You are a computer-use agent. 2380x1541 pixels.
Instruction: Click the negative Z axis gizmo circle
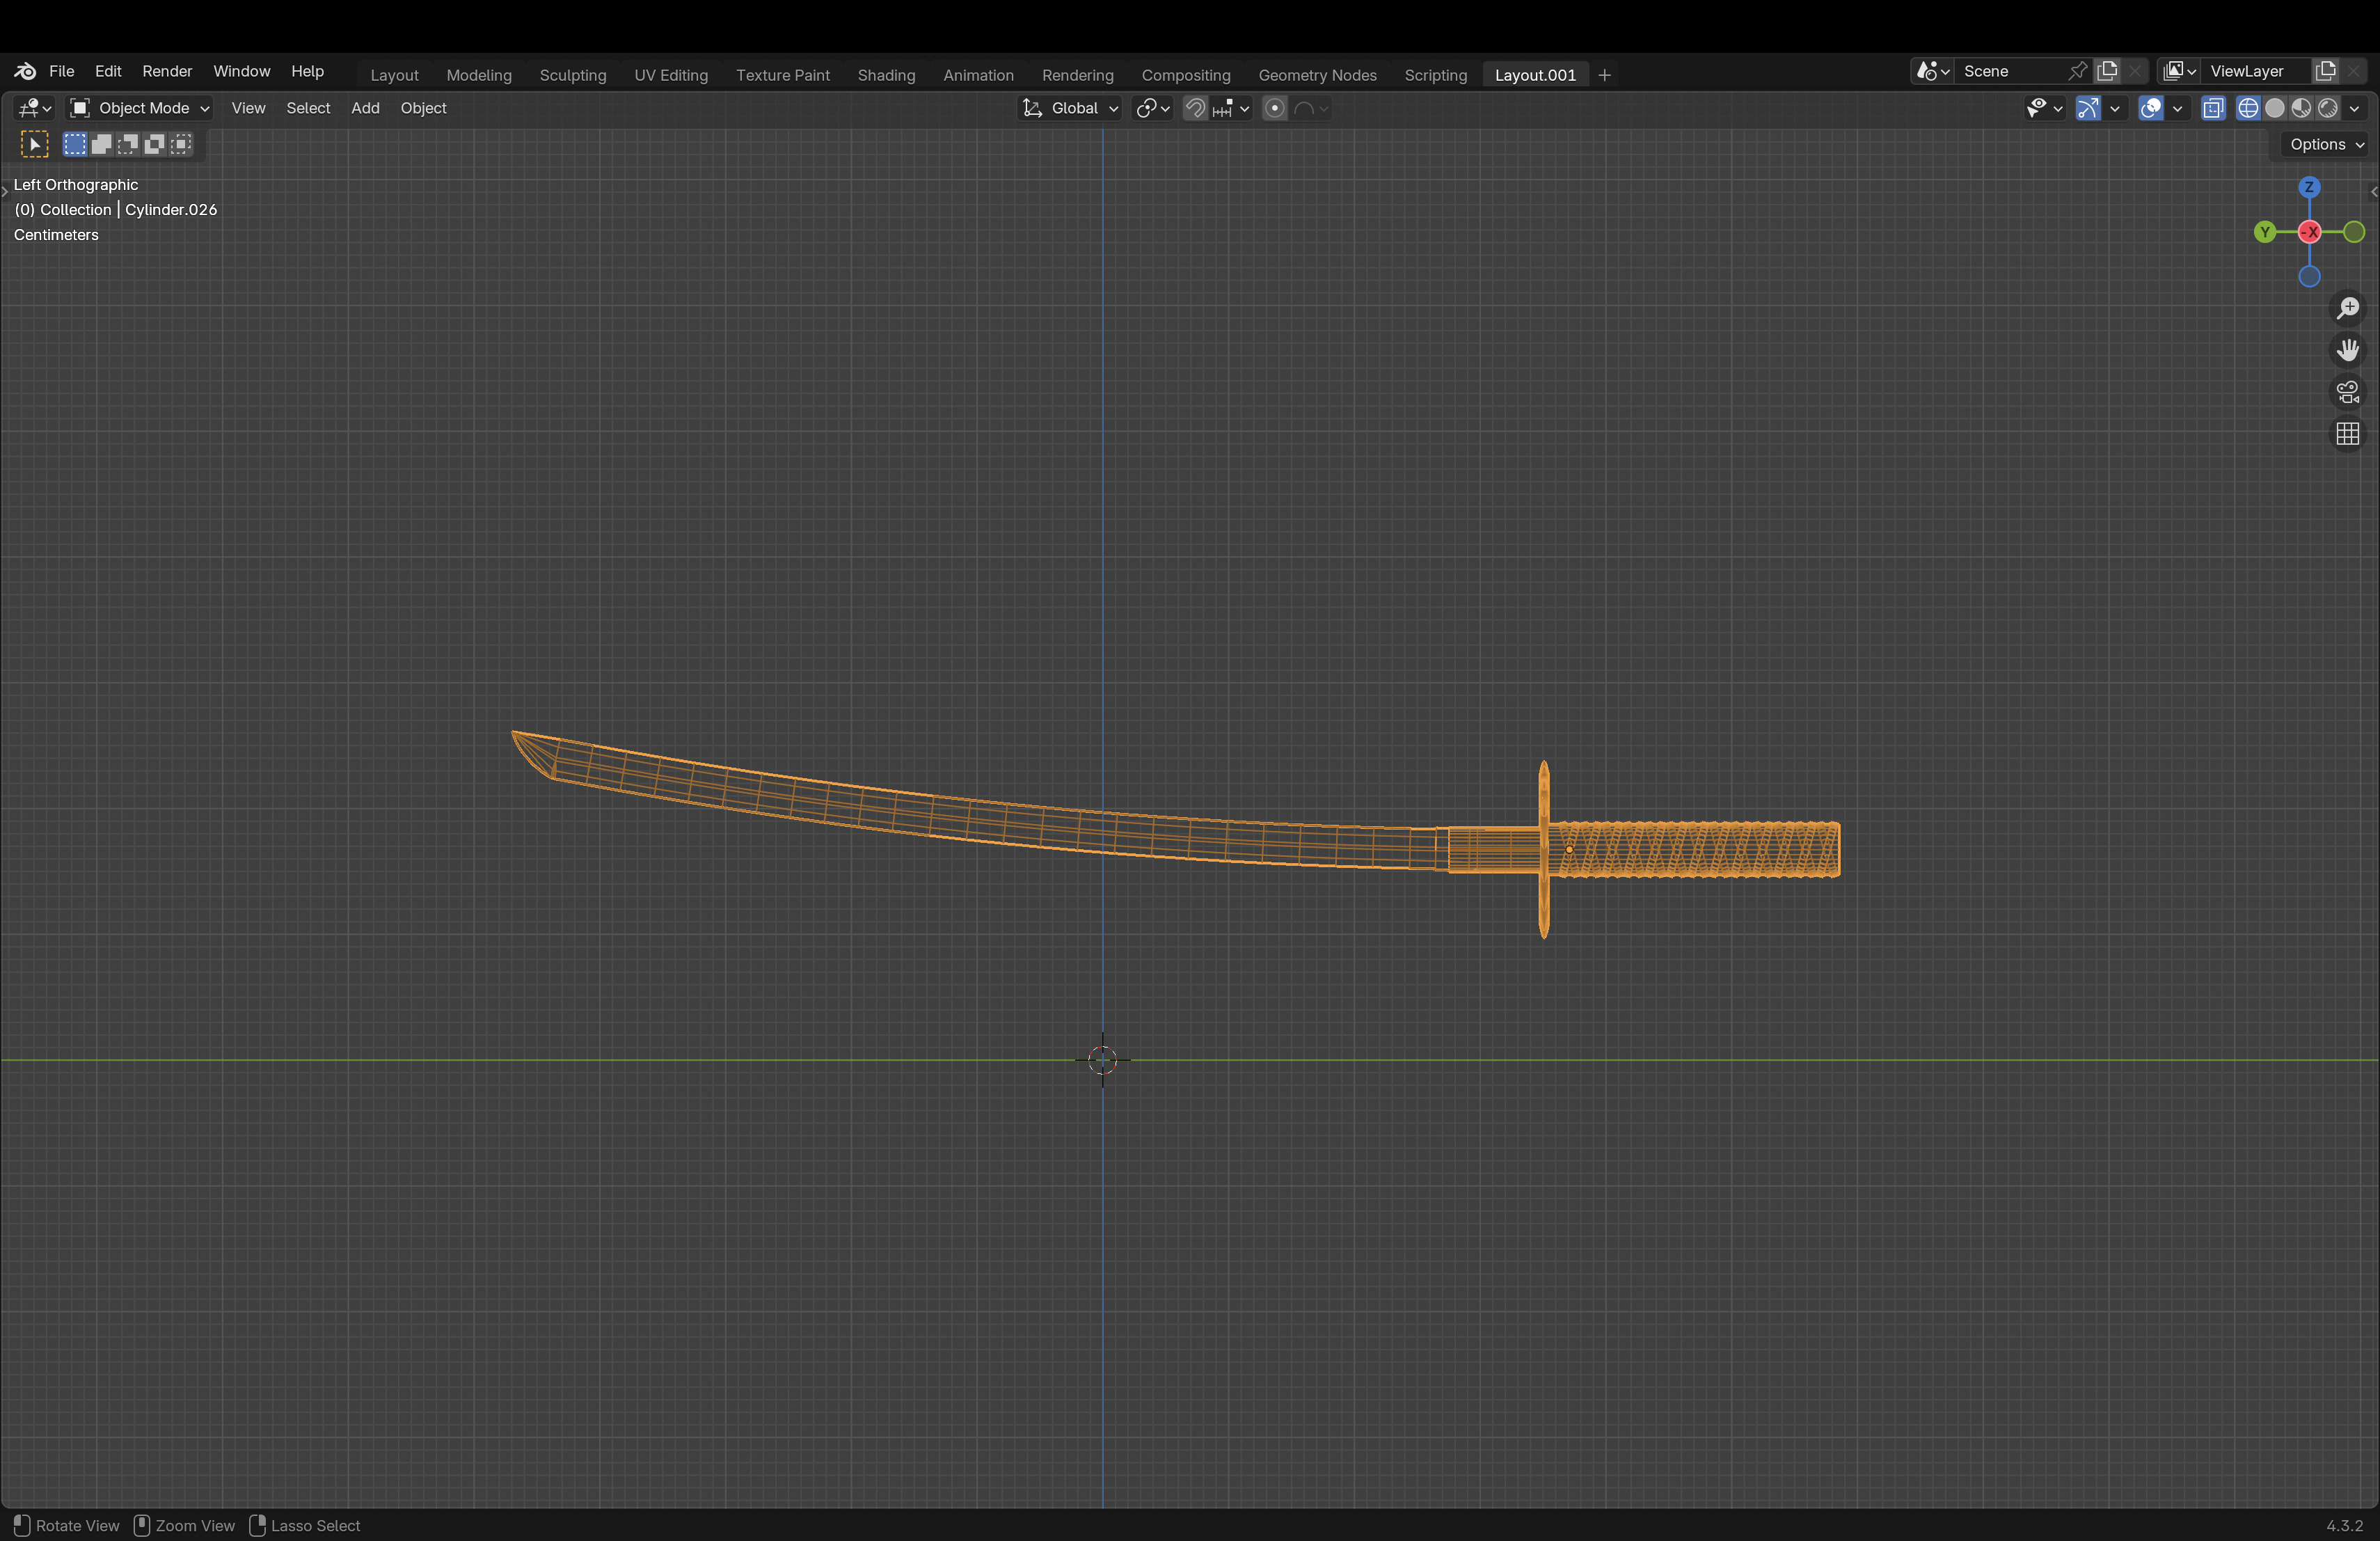2309,277
